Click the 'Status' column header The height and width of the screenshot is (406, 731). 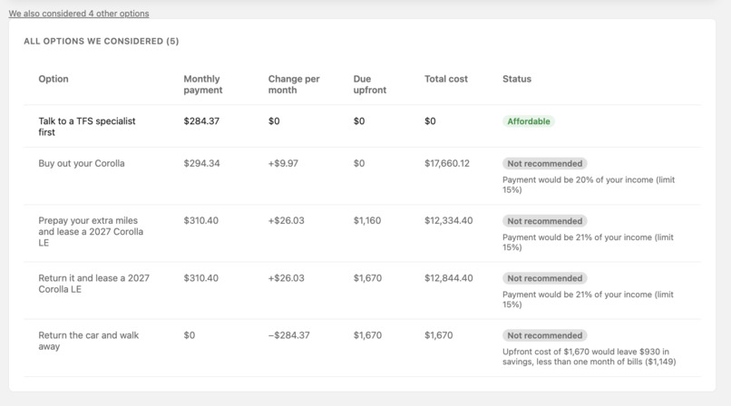[517, 79]
